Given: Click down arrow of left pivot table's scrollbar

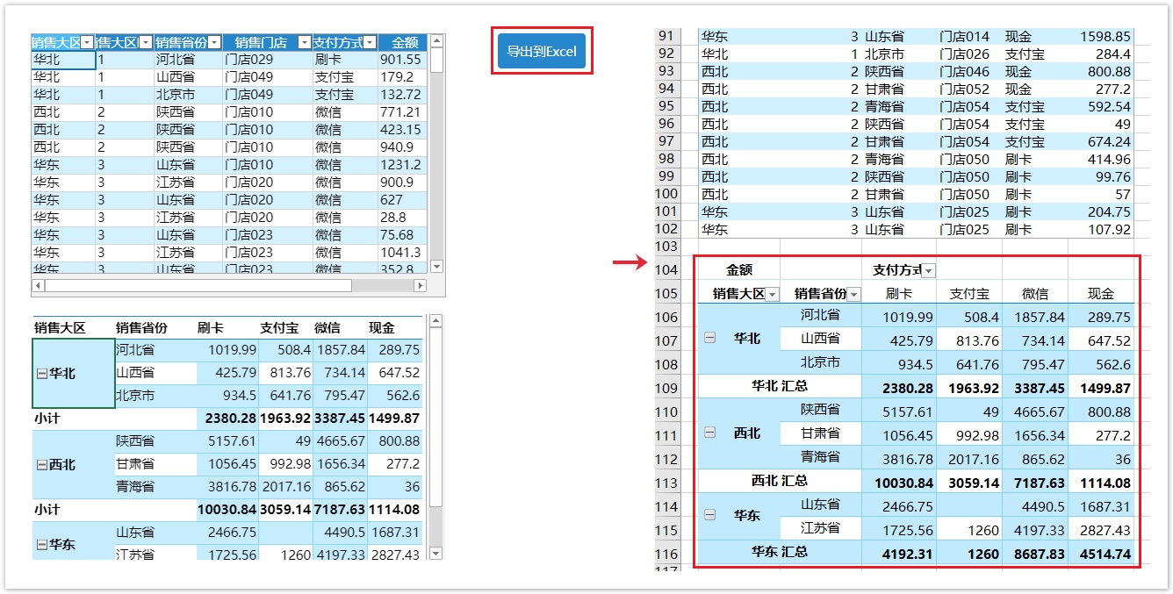Looking at the screenshot, I should click(435, 553).
